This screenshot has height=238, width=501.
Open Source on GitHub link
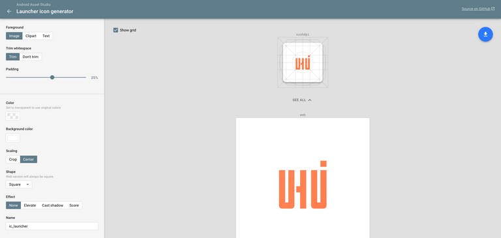click(x=478, y=9)
